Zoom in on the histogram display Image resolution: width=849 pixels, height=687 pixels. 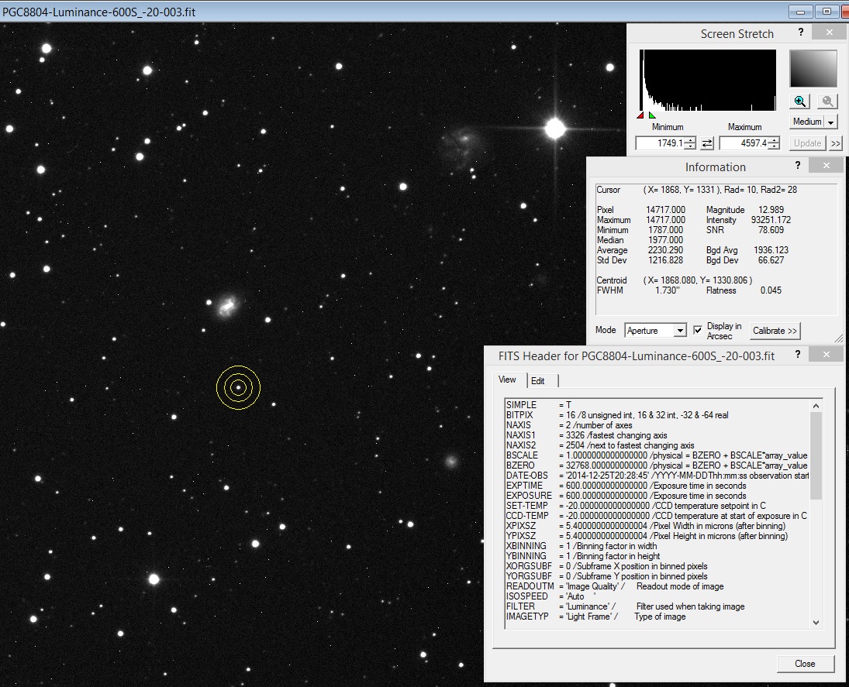[x=799, y=101]
